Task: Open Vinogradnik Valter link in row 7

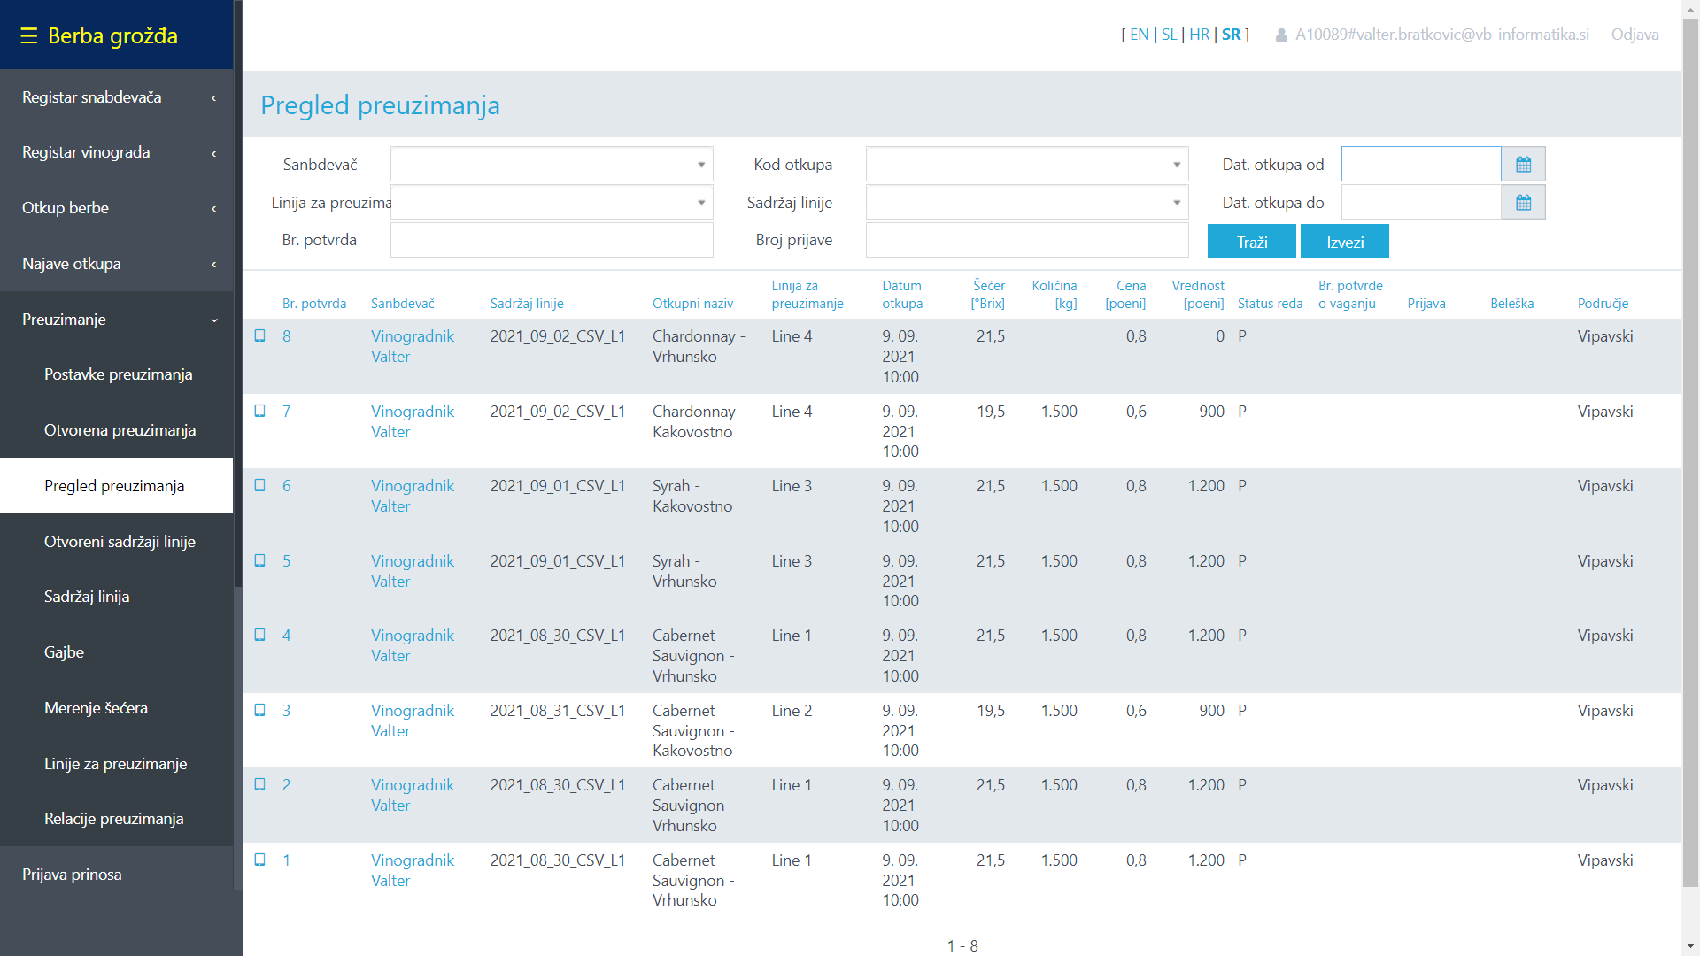Action: 413,421
